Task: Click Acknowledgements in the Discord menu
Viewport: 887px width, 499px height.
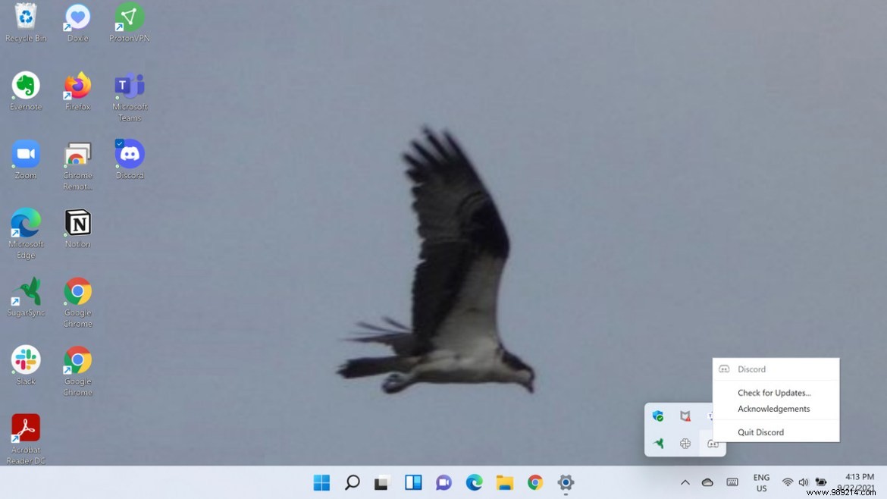Action: tap(775, 409)
